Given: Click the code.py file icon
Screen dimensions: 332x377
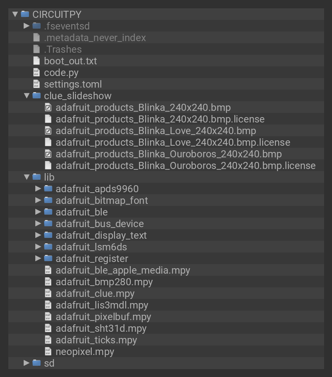Looking at the screenshot, I should tap(37, 73).
